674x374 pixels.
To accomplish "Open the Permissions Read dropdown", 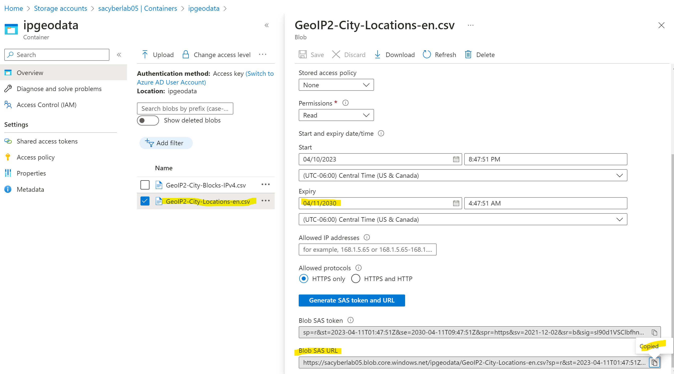I will [x=336, y=115].
